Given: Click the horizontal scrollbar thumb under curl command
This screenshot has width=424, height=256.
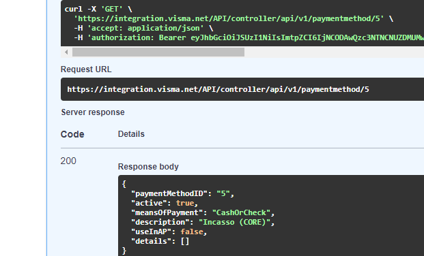Looking at the screenshot, I should coord(158,52).
